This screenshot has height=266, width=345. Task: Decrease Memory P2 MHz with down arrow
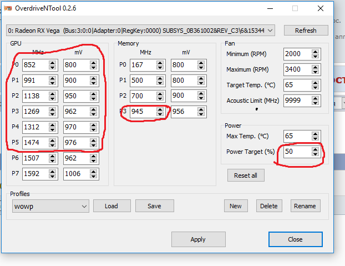[160, 98]
